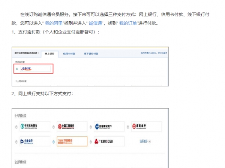225x168 pixels.
Task: Select radio button for Guangfa Bank CGB
Action: (x=91, y=142)
